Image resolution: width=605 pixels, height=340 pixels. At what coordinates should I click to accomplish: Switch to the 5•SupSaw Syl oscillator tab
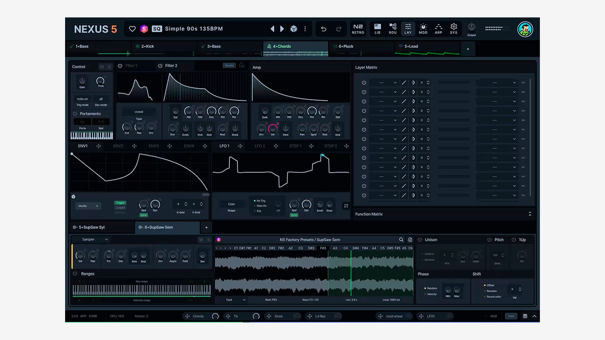[x=101, y=227]
